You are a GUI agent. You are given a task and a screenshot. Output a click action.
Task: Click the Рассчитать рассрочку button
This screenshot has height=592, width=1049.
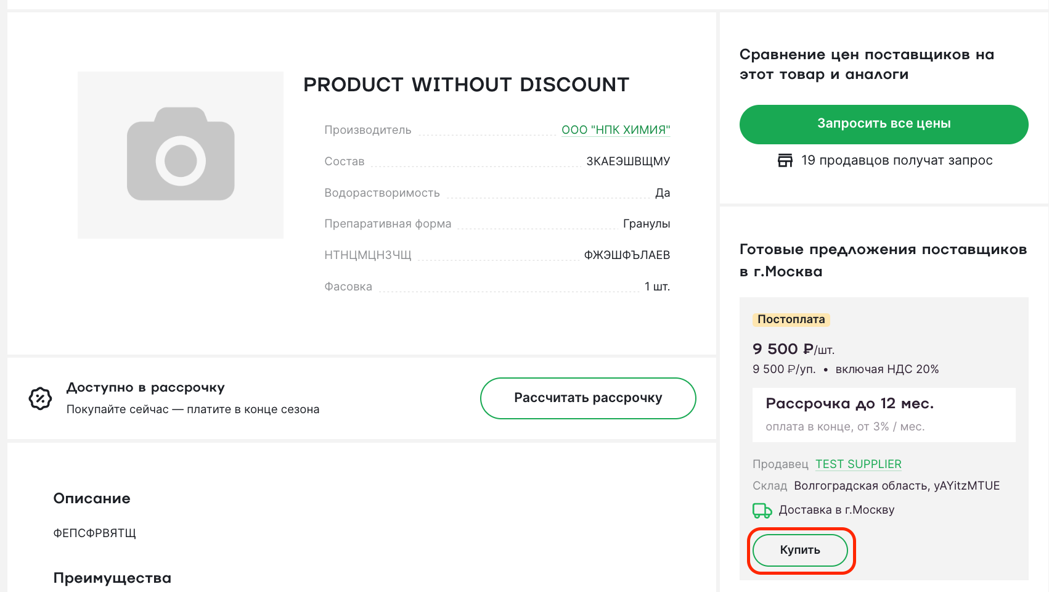coord(588,398)
